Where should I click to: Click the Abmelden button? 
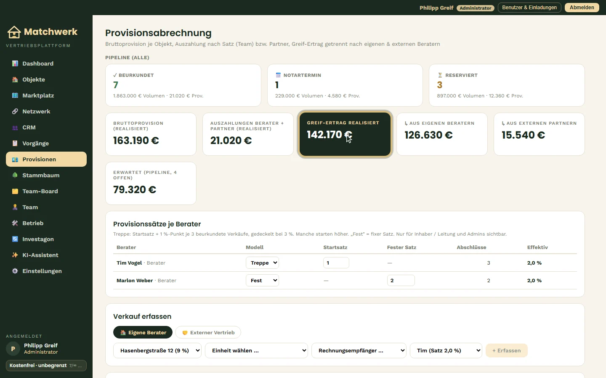(x=582, y=8)
